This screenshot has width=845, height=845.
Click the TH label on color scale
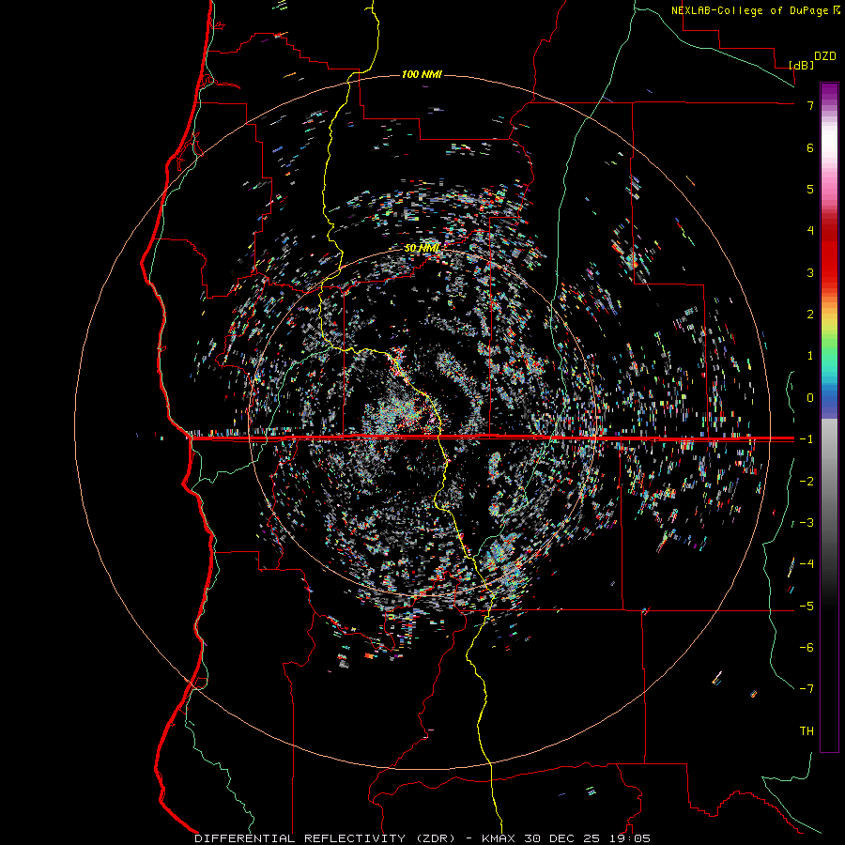pyautogui.click(x=807, y=731)
